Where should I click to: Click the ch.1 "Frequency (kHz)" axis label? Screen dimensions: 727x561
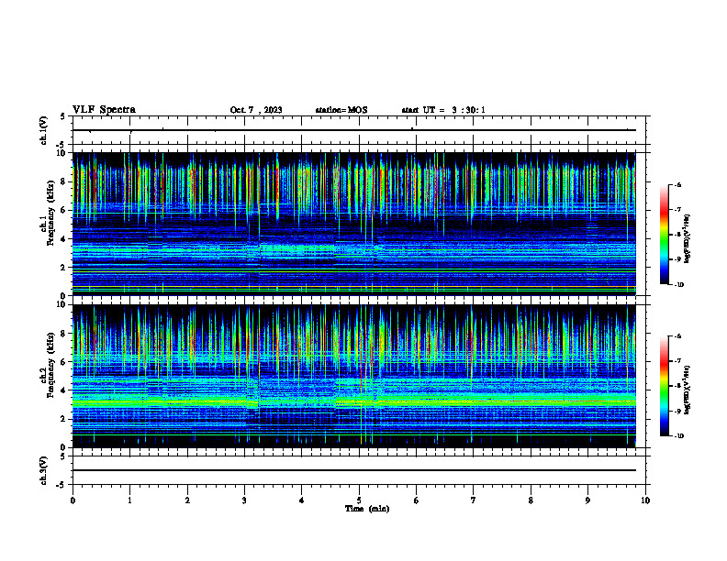[x=51, y=214]
